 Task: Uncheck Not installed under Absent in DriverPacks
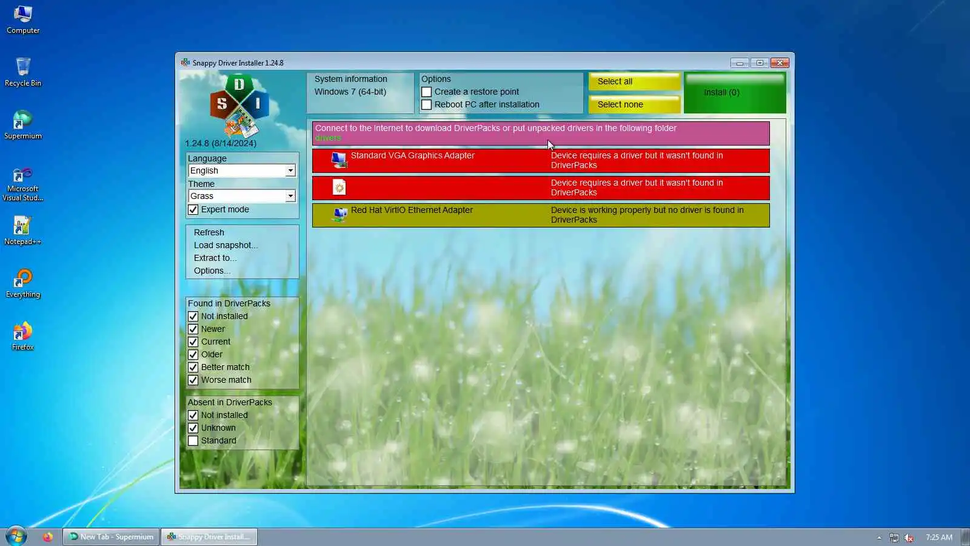(x=193, y=416)
